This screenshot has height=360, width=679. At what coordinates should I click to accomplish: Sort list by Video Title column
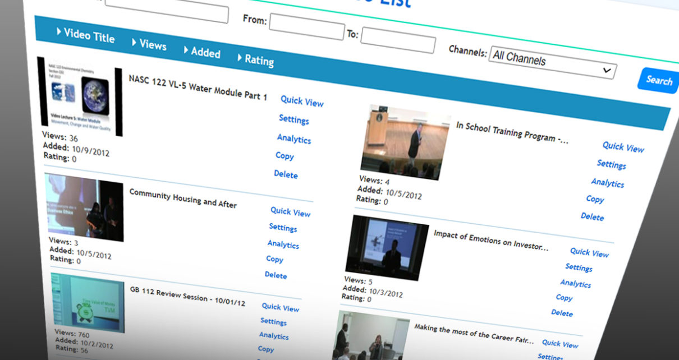point(85,35)
